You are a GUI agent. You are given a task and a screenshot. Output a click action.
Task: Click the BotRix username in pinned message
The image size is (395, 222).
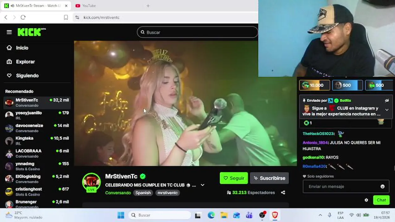345,101
